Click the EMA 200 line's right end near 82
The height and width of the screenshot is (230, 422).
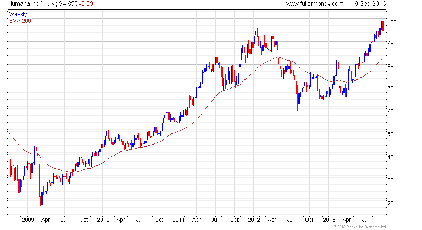pyautogui.click(x=382, y=59)
